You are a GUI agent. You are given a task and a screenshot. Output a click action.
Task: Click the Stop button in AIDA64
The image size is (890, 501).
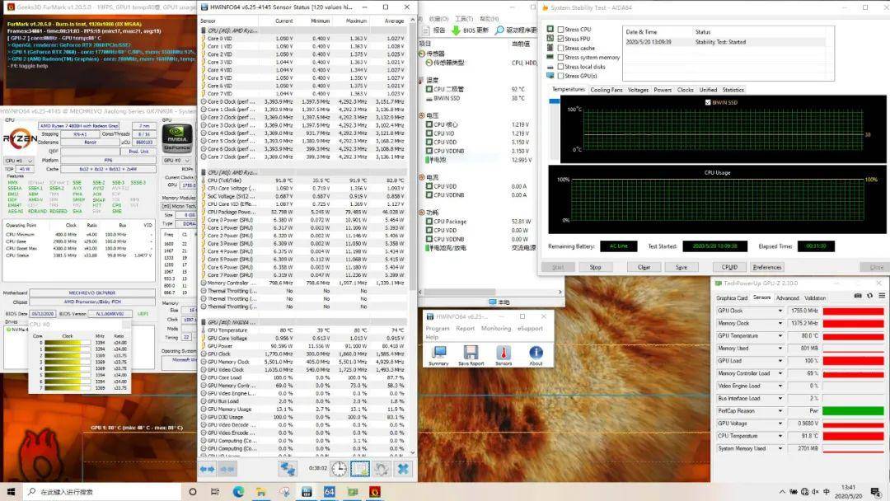595,267
